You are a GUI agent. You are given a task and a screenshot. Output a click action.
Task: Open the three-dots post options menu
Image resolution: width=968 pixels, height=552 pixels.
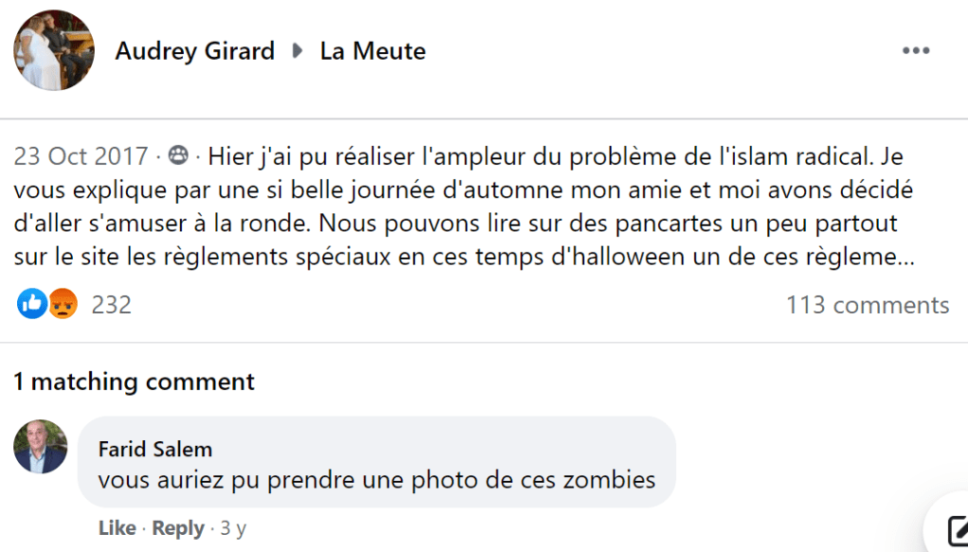[x=915, y=51]
